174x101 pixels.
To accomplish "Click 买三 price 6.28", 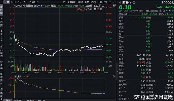I will point(148,44).
